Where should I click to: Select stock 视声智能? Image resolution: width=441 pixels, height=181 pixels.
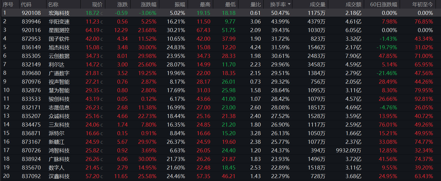tap(59, 82)
